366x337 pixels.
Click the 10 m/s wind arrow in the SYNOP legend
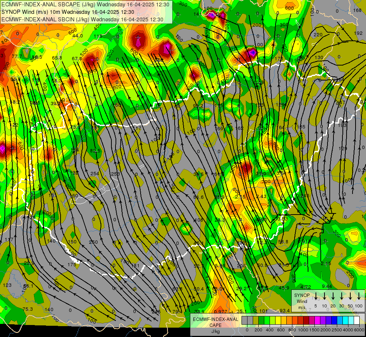325,296
